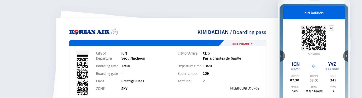Click the Seoul/Incheon departure city
This screenshot has width=362, height=98.
tap(133, 58)
